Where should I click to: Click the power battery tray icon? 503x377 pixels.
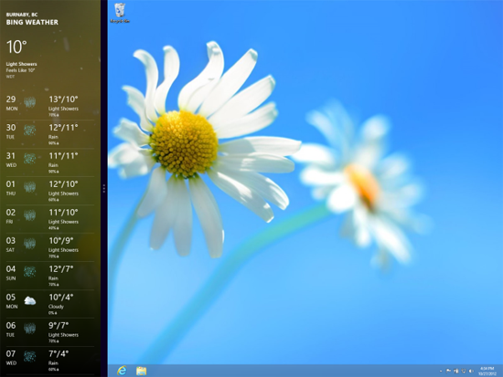click(455, 371)
